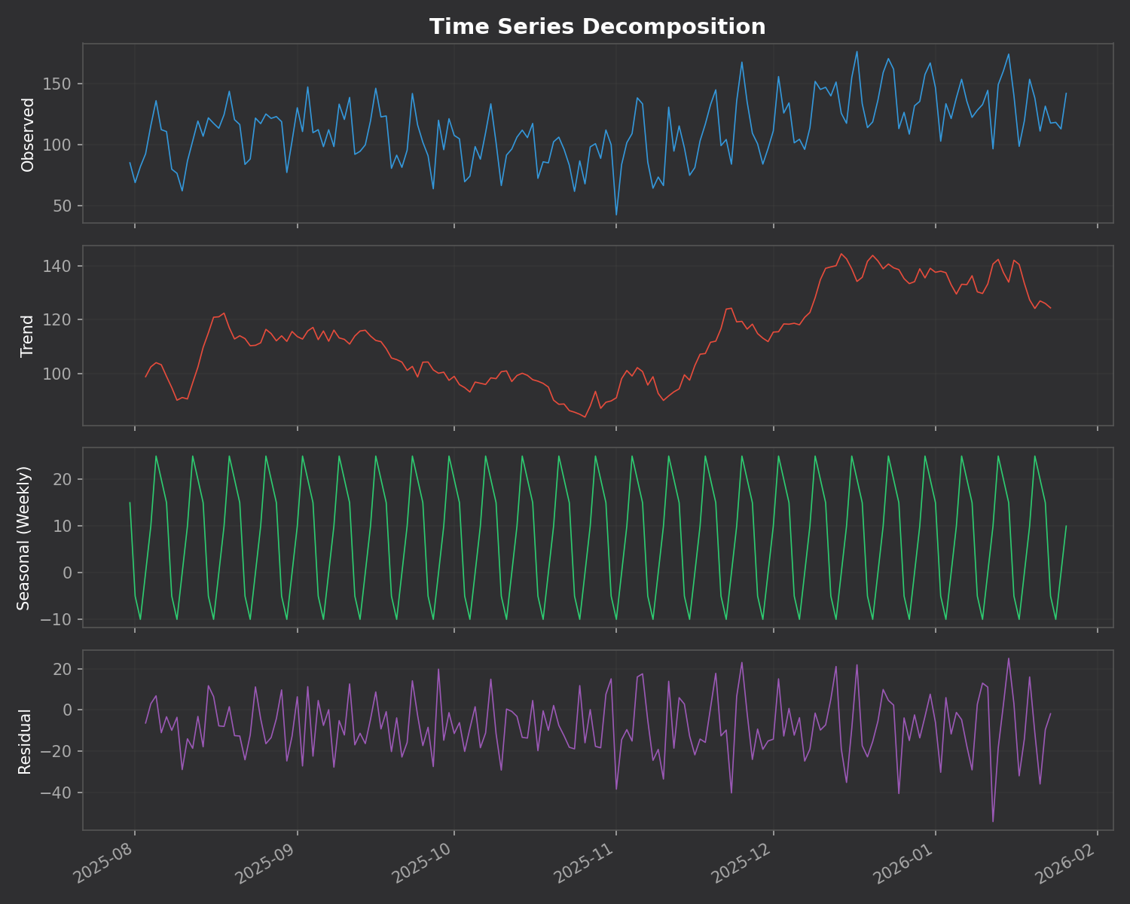Click the deepest dip of Residual line

pos(993,821)
